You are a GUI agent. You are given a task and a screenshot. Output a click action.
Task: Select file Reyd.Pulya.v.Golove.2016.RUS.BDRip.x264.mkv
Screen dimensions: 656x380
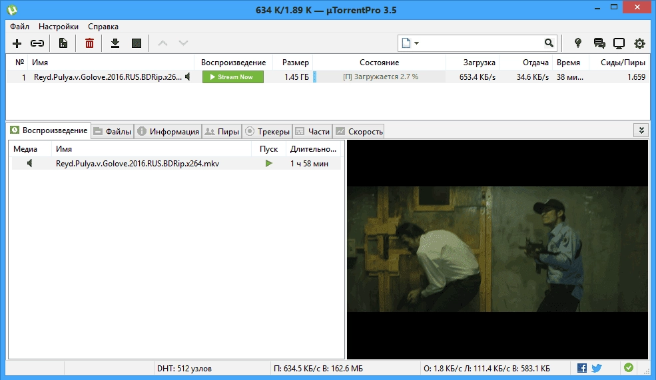point(137,164)
